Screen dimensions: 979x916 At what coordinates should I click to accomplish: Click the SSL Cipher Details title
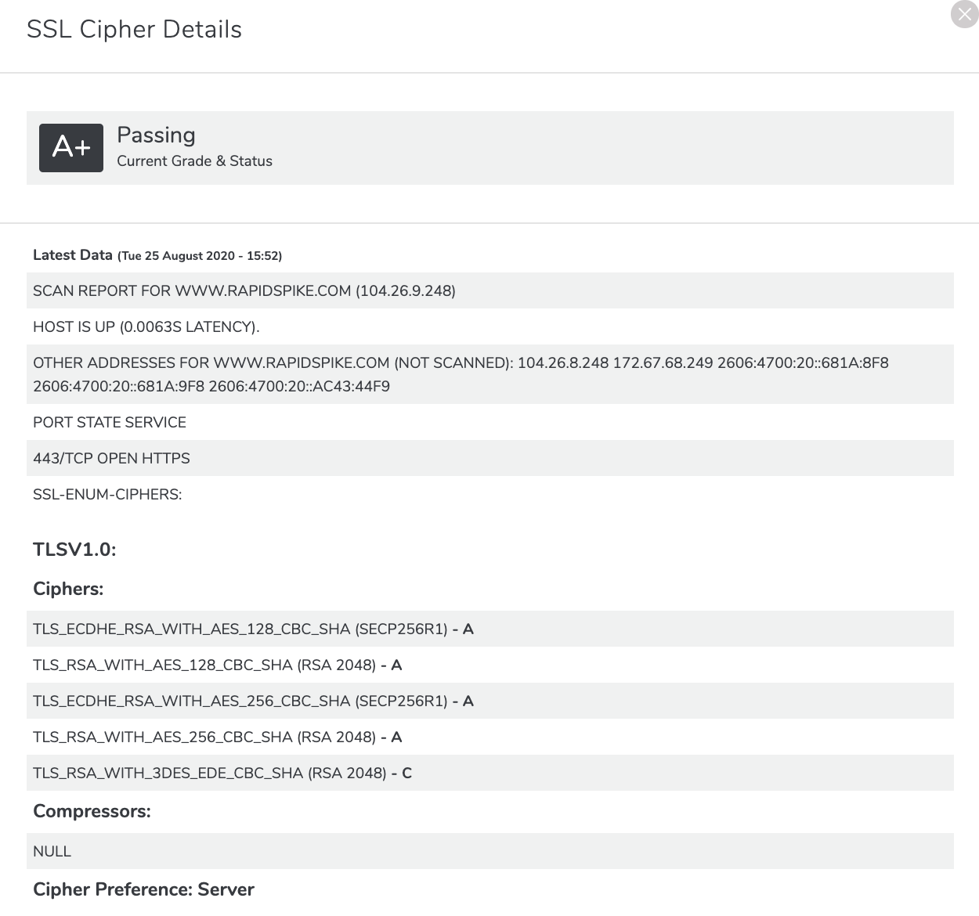coord(134,29)
